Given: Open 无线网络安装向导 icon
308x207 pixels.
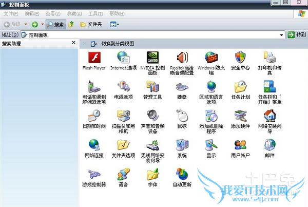Looking at the screenshot, I should pyautogui.click(x=152, y=151).
